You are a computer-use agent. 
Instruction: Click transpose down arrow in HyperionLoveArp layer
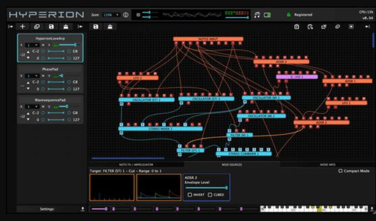tap(29, 58)
